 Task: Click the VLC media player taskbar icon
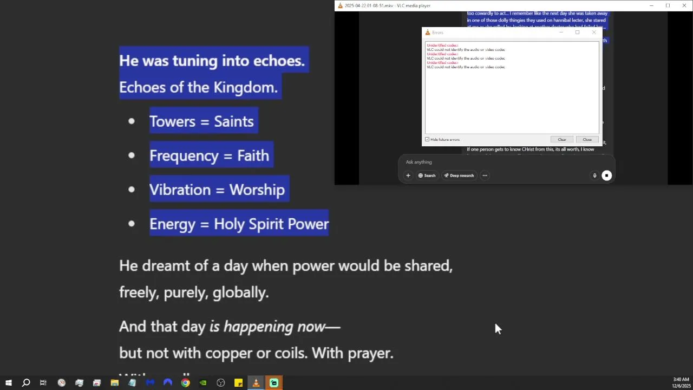pyautogui.click(x=256, y=383)
